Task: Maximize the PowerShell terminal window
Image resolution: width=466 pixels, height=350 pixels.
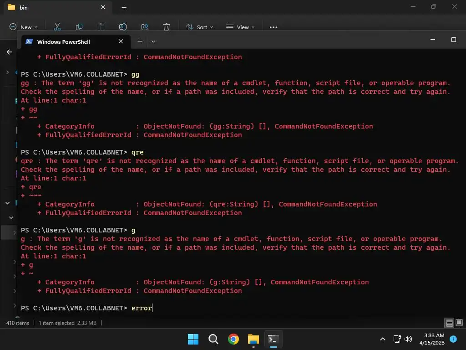Action: click(454, 40)
